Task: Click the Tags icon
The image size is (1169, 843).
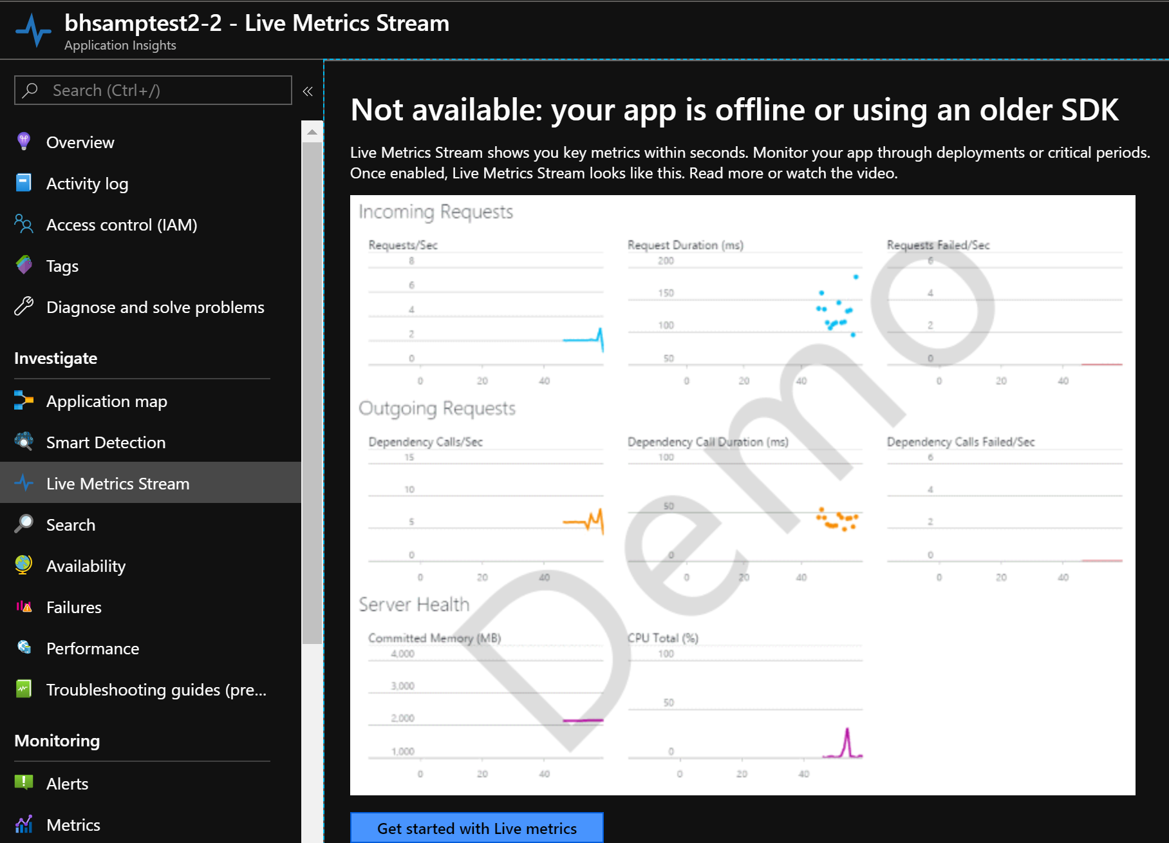Action: pyautogui.click(x=24, y=265)
